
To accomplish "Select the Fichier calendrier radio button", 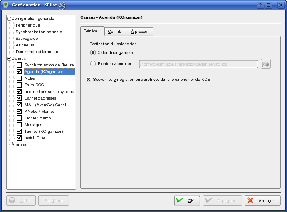I will coord(93,64).
